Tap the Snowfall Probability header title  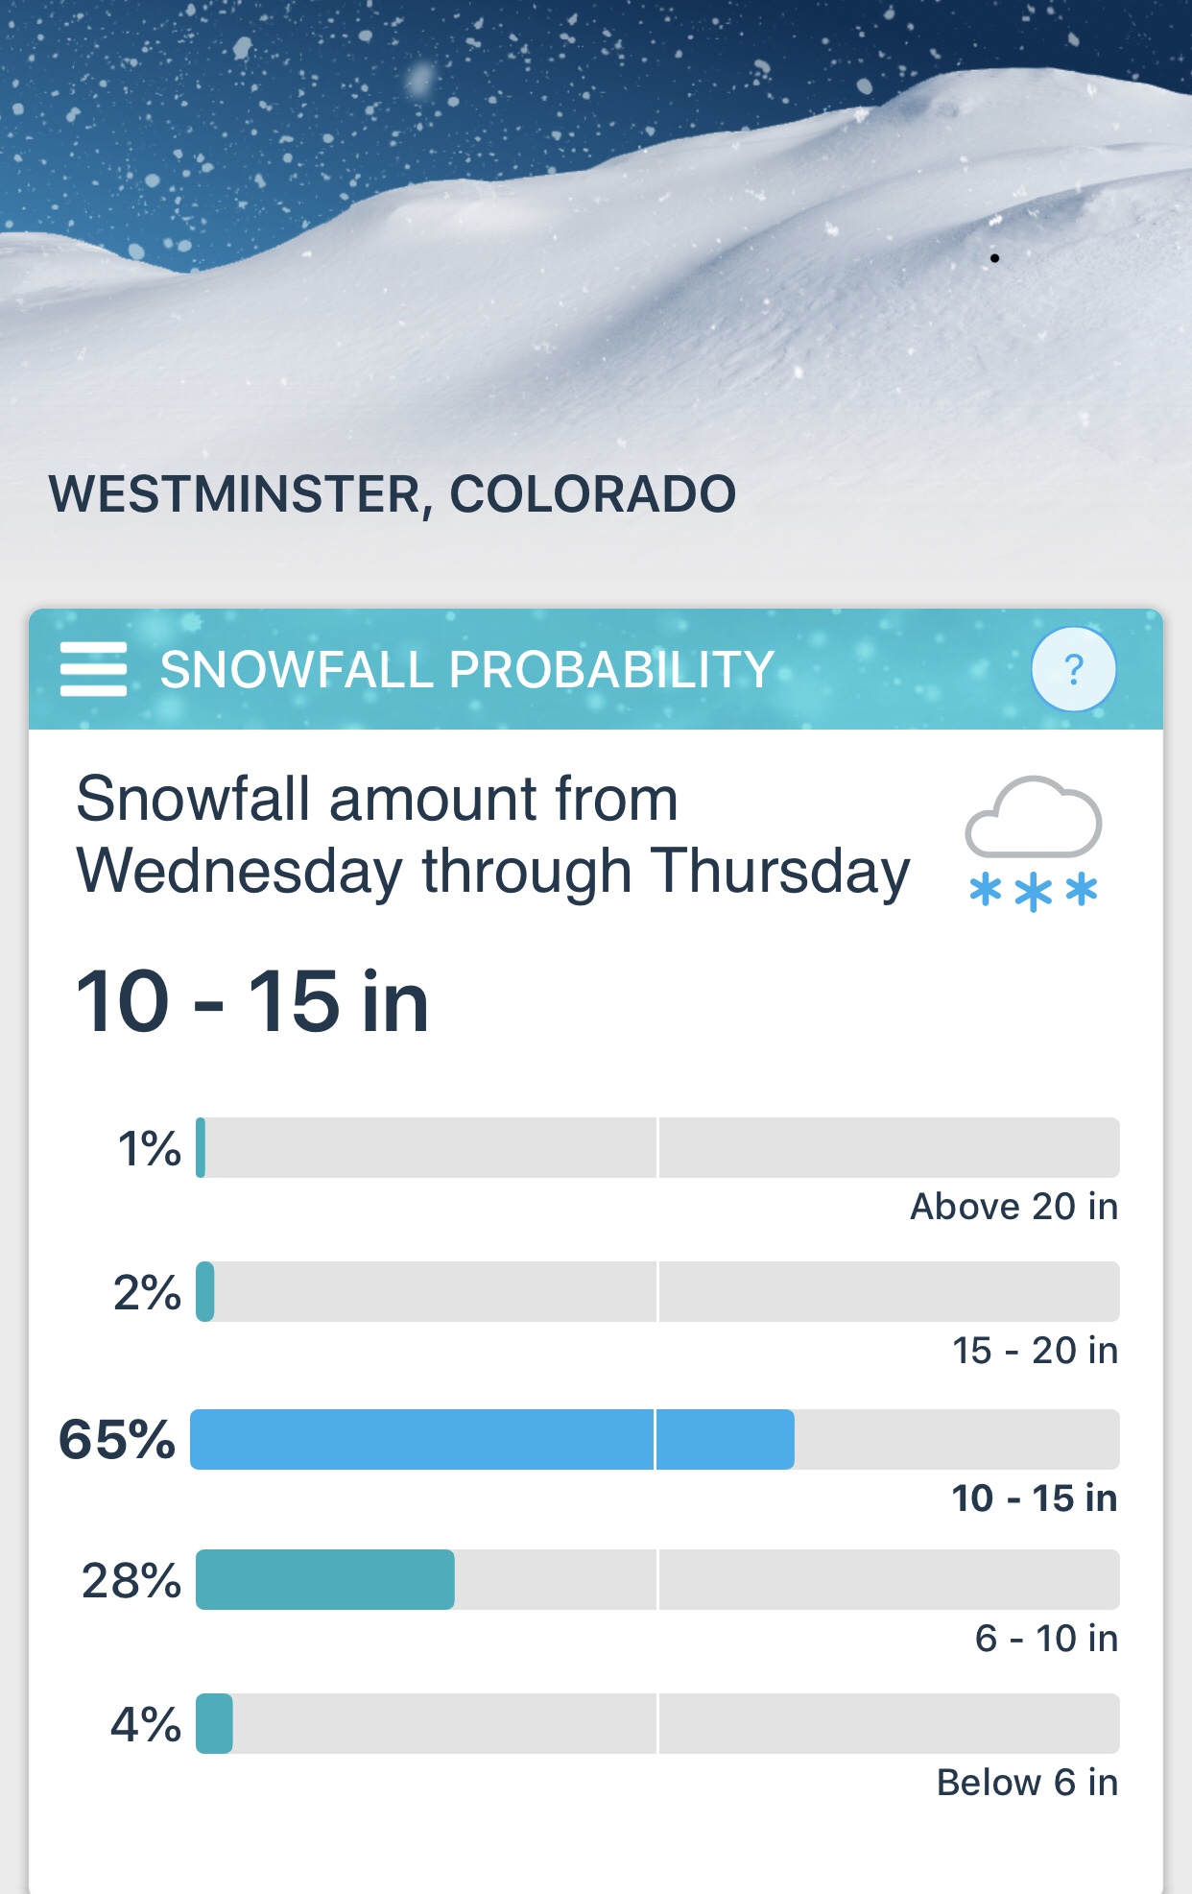click(x=466, y=669)
